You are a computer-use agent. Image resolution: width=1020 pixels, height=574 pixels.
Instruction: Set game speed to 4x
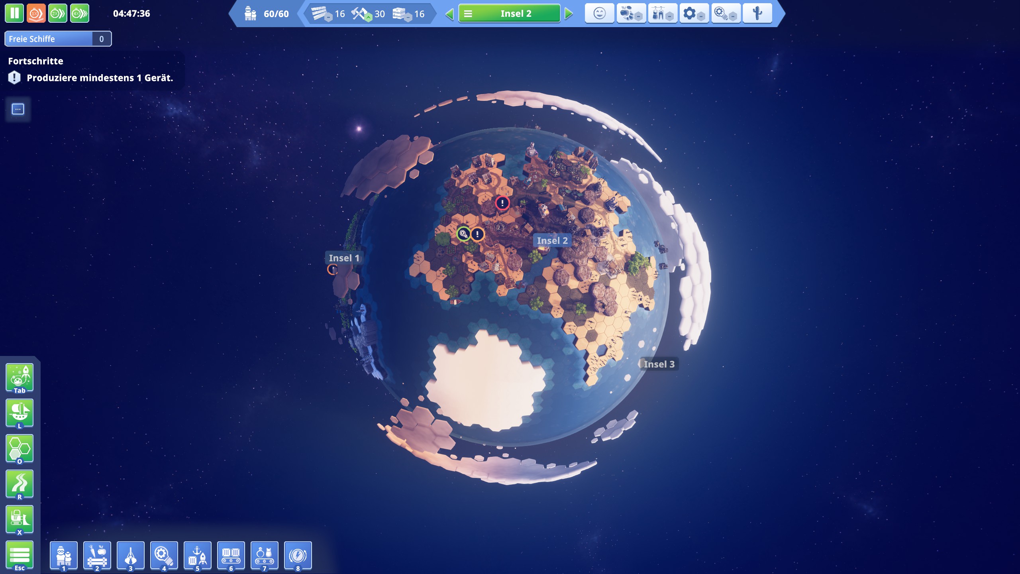pos(80,13)
